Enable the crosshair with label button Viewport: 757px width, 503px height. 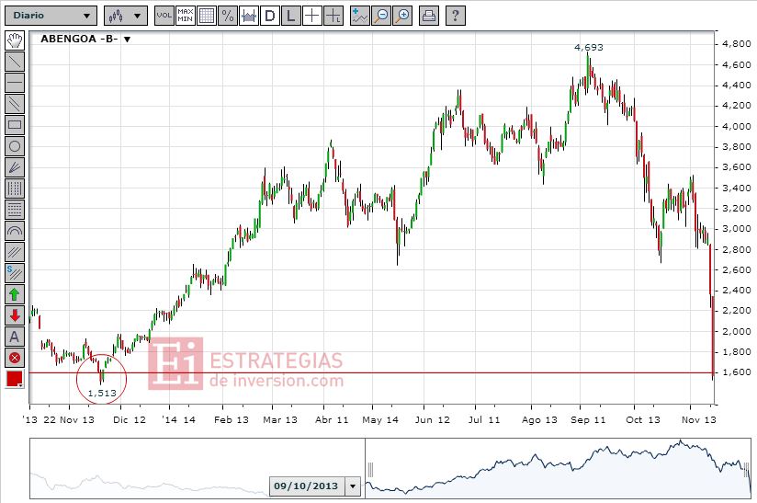click(x=333, y=16)
